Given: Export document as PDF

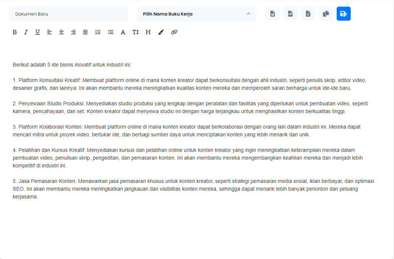Looking at the screenshot, I should 290,14.
